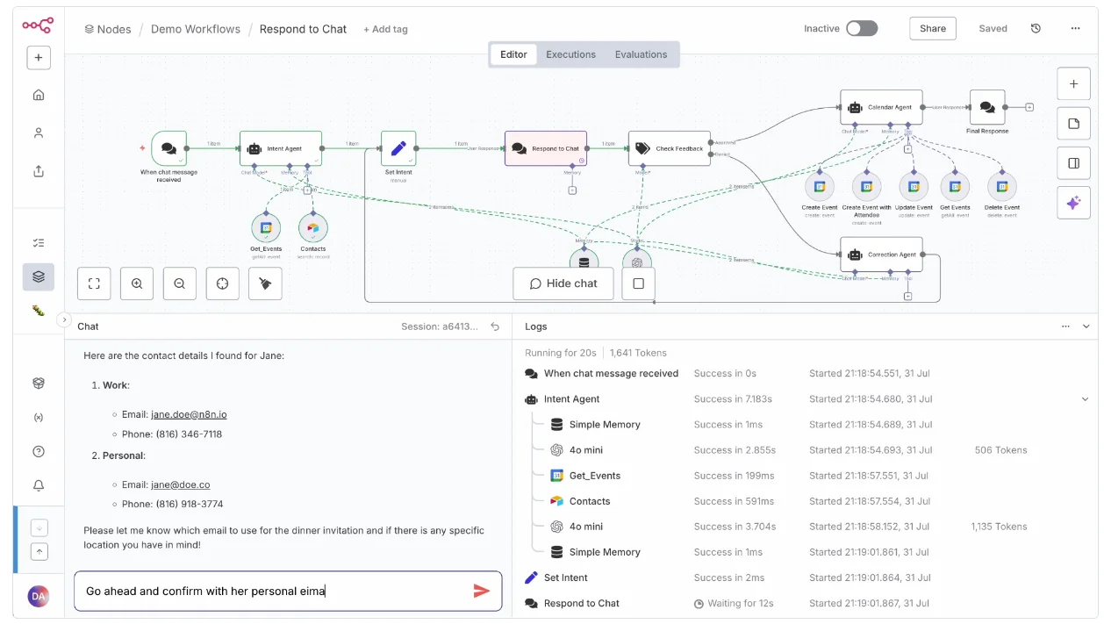This screenshot has height=624, width=1104.
Task: Expand the left sidebar arrow
Action: pos(64,320)
